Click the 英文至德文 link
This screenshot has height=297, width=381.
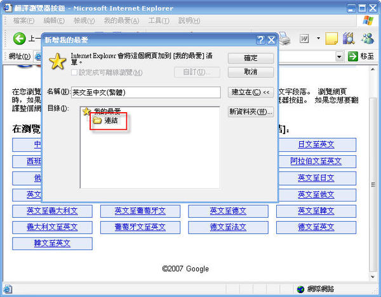click(x=228, y=211)
